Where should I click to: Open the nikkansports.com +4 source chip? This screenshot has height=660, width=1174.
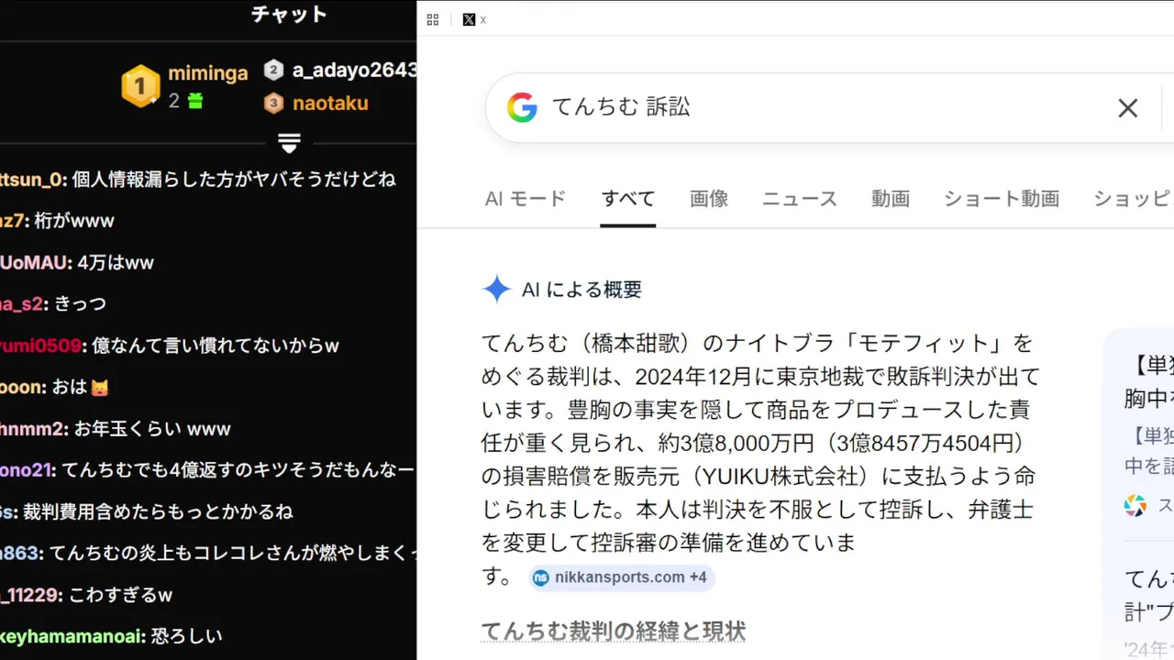[622, 577]
